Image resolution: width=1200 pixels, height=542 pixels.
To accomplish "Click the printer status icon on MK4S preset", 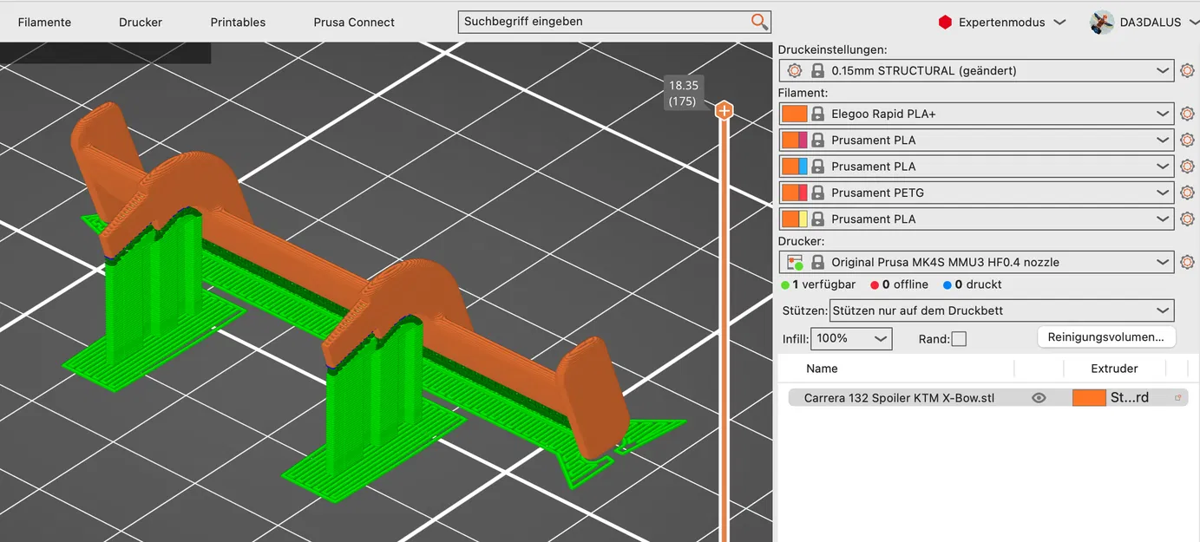I will pyautogui.click(x=795, y=262).
